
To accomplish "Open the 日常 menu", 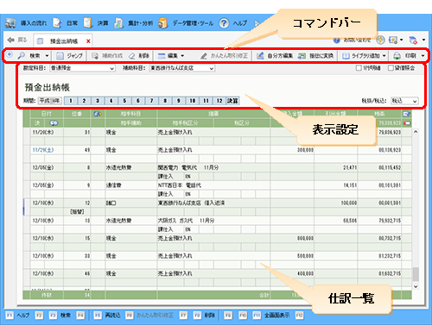I will tap(66, 23).
